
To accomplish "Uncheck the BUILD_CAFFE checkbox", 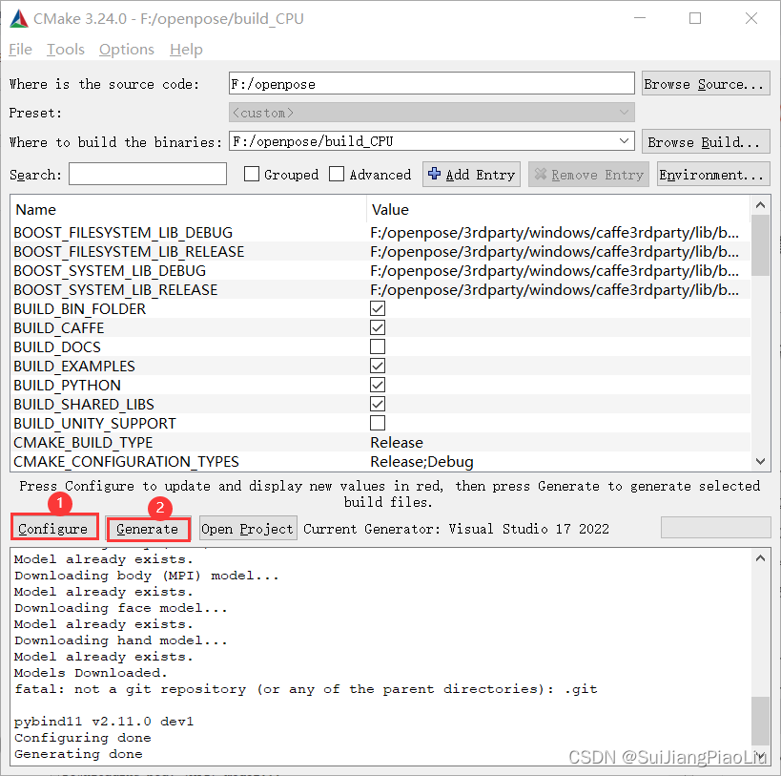I will coord(378,327).
